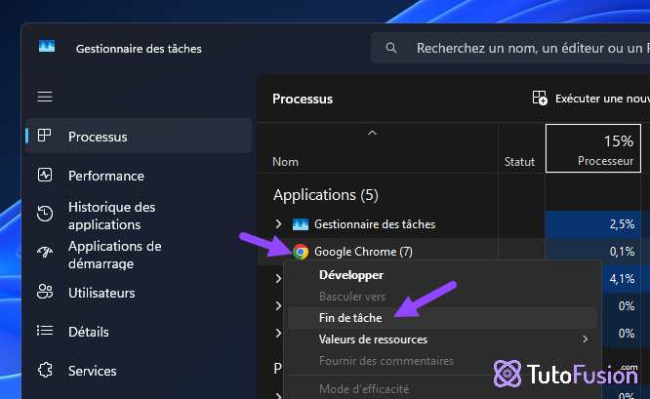This screenshot has width=650, height=399.
Task: Click the Google Chrome logo icon in process list
Action: click(x=301, y=252)
